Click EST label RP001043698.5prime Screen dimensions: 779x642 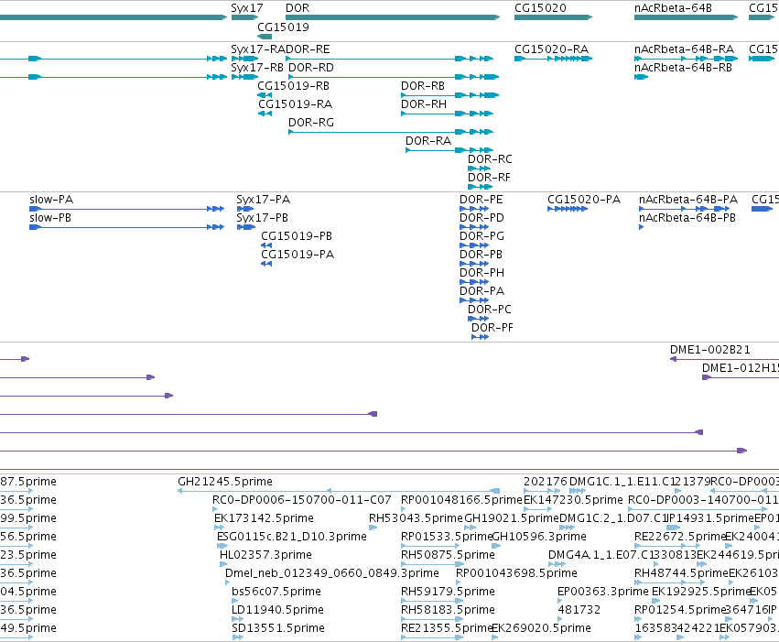516,574
